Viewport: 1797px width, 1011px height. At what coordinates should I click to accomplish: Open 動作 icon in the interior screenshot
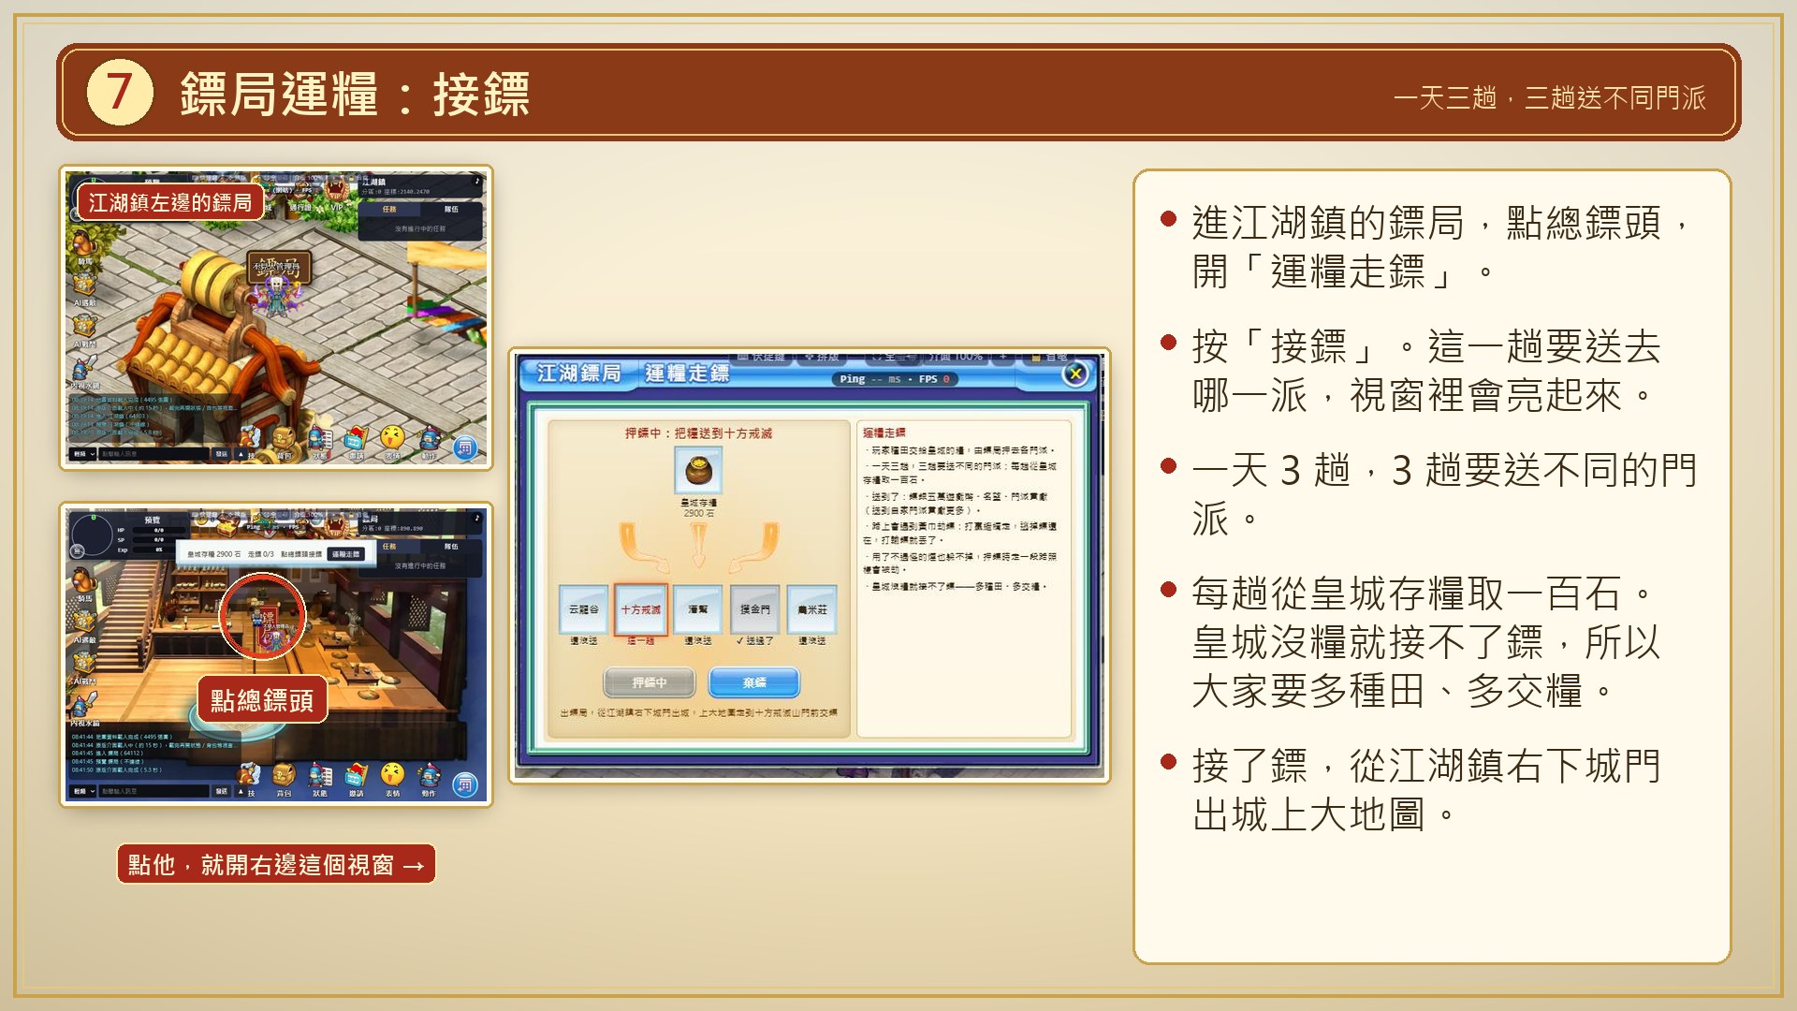tap(429, 775)
